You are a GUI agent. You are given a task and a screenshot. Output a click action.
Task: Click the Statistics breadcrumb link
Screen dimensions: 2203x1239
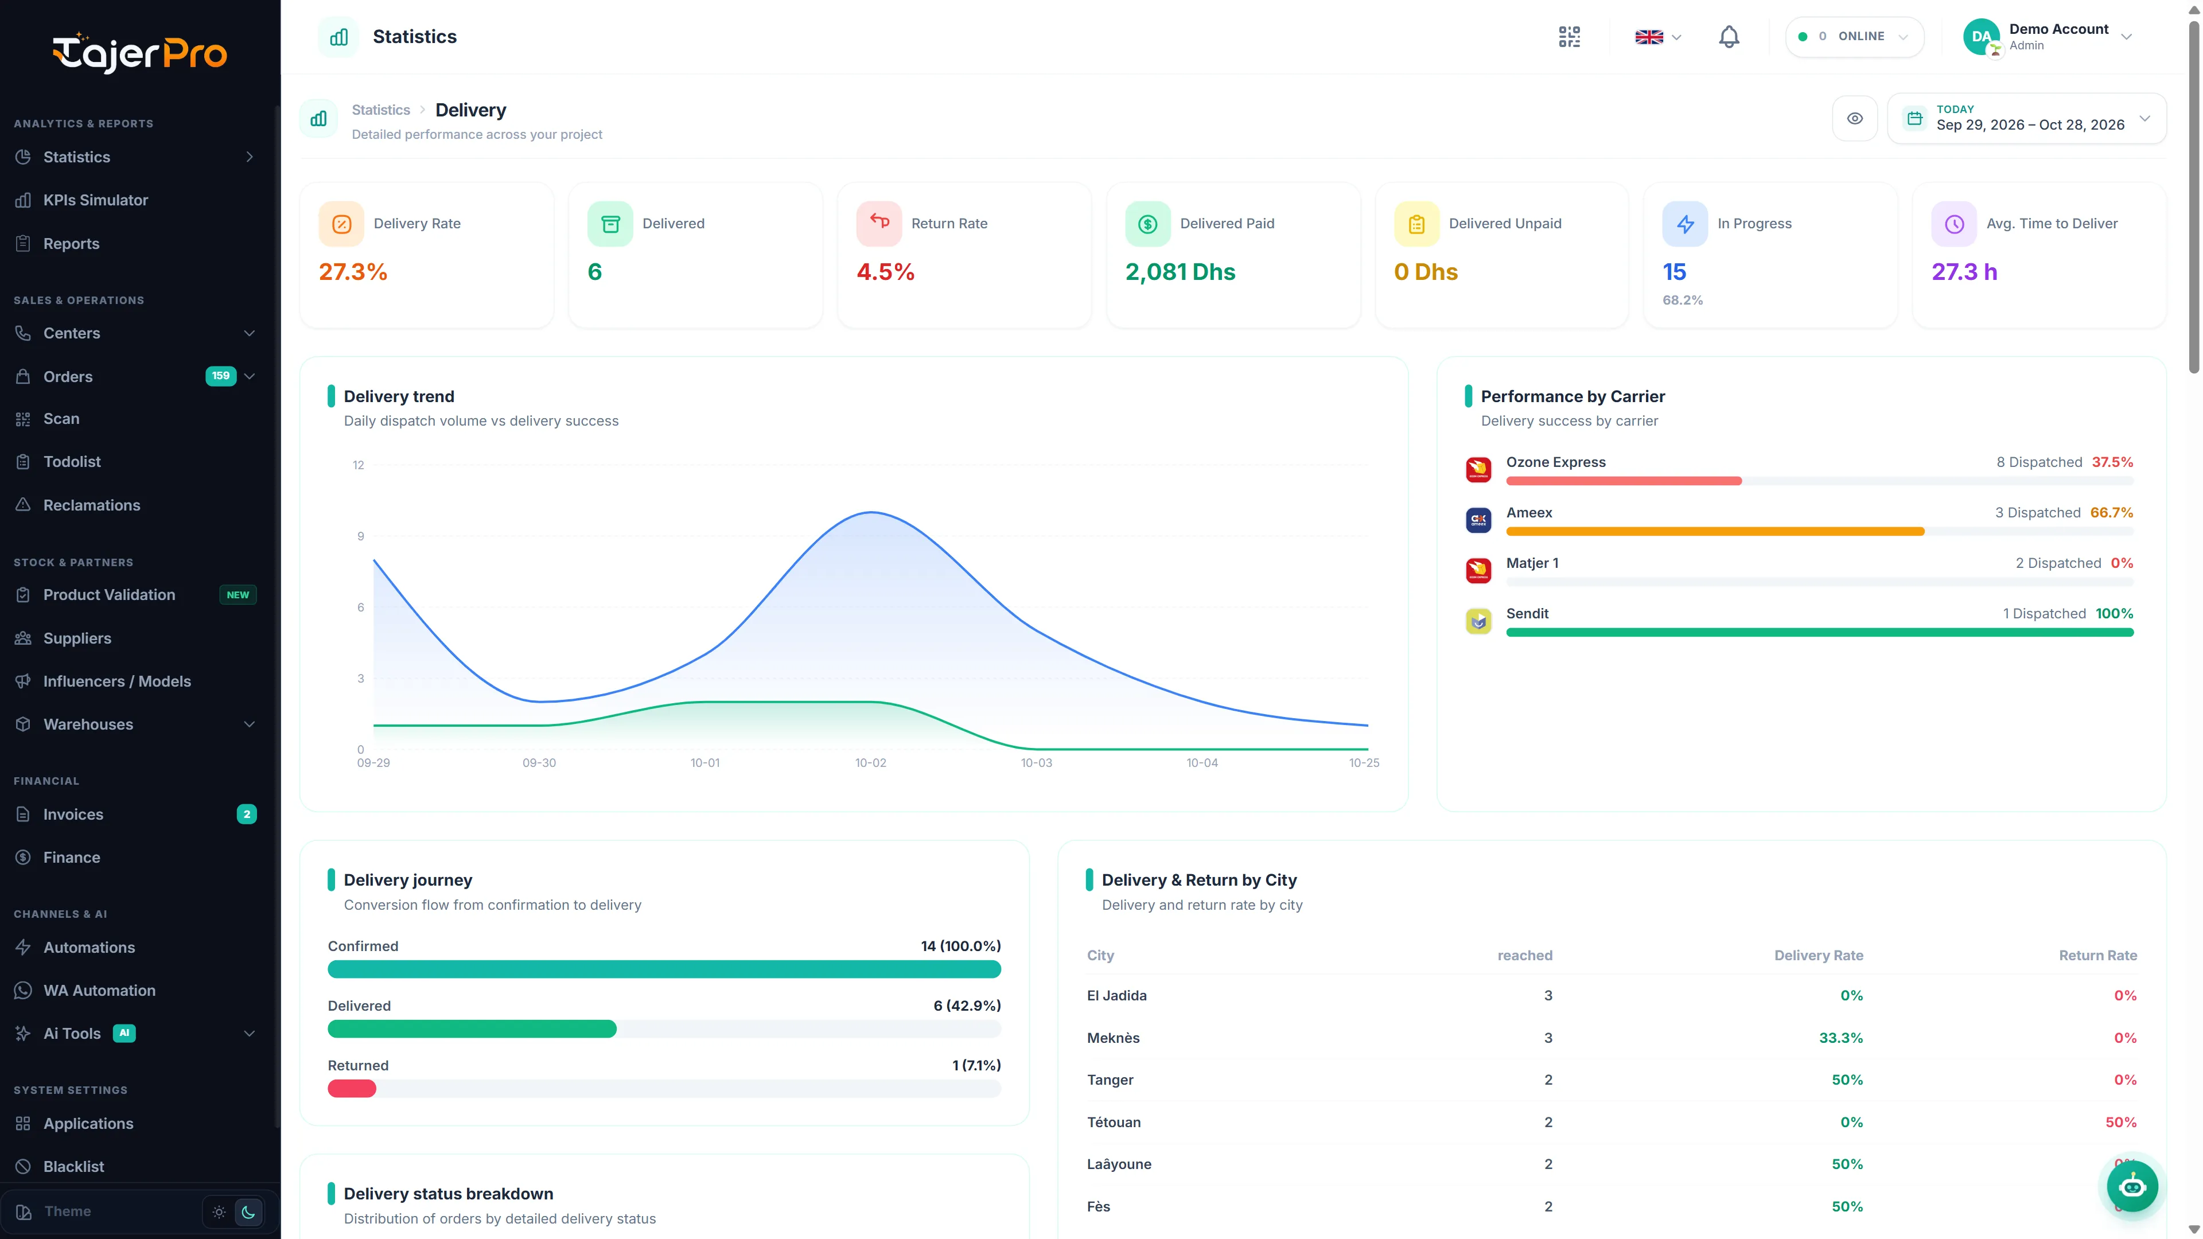click(x=380, y=110)
